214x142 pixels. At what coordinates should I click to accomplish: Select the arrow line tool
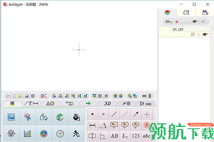click(x=136, y=114)
